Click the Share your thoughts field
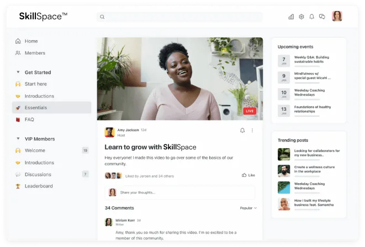Viewport: 365px width, 247px height. coord(179,192)
